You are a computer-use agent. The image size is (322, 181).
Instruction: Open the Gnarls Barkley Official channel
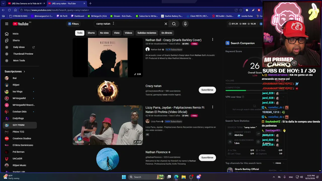(x=247, y=169)
